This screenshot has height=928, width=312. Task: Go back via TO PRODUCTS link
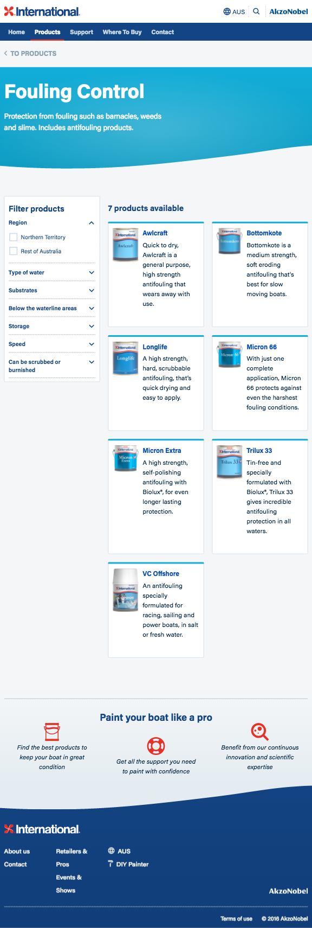tap(33, 53)
